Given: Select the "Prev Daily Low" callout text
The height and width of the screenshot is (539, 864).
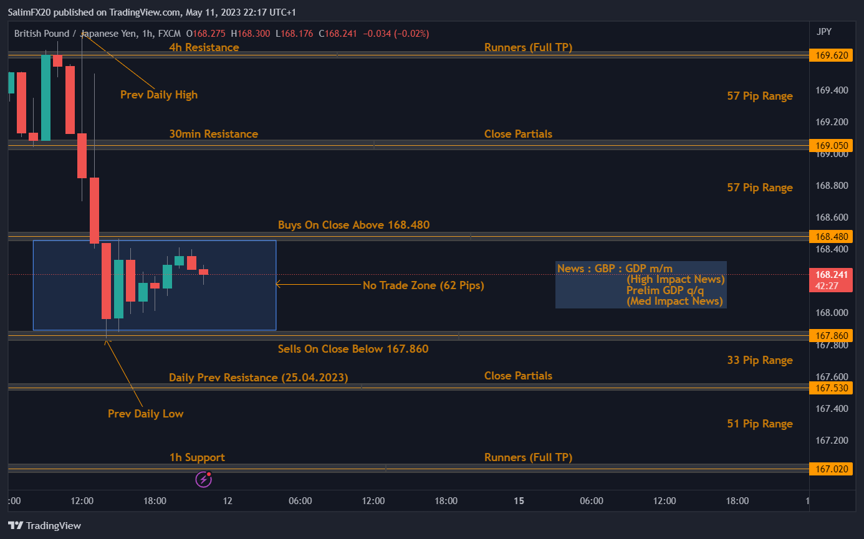Looking at the screenshot, I should coord(145,414).
